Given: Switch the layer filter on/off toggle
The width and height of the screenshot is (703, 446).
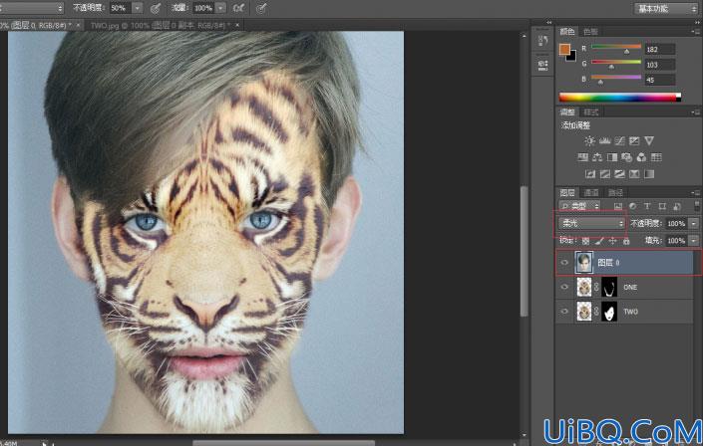Looking at the screenshot, I should 695,206.
